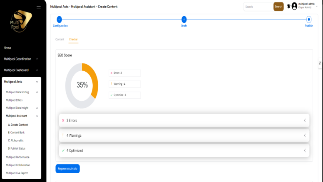Open the multipool-admin account dropdown arrow
Image resolution: width=323 pixels, height=182 pixels.
[317, 6]
